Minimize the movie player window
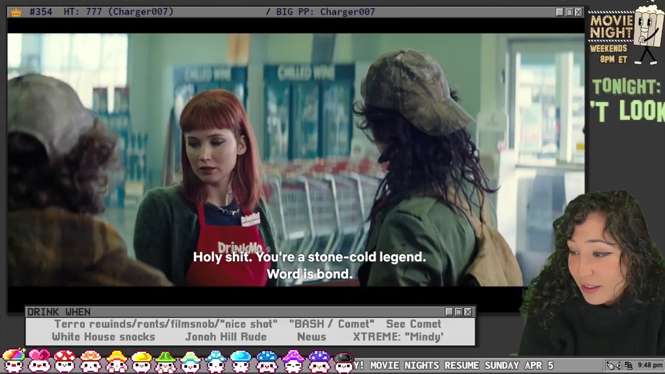Image resolution: width=665 pixels, height=374 pixels. click(560, 12)
